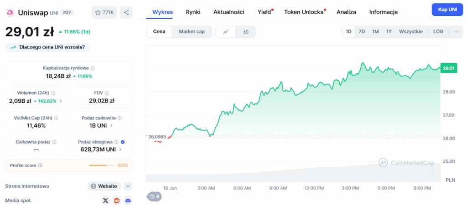Screen dimensions: 467x205
Task: Click the Profile score progress bar
Action: pos(101,165)
